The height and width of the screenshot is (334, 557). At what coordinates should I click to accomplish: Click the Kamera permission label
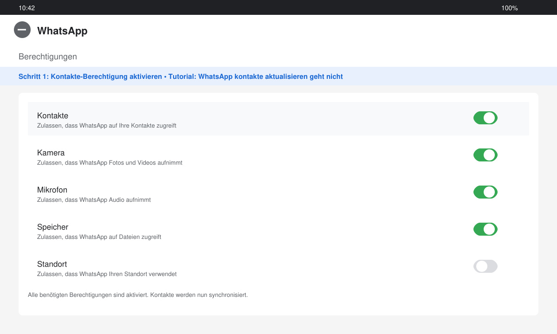coord(51,153)
